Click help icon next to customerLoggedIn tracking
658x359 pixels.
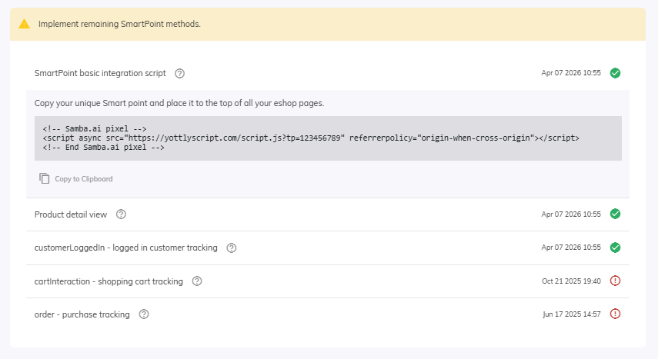[x=232, y=248]
